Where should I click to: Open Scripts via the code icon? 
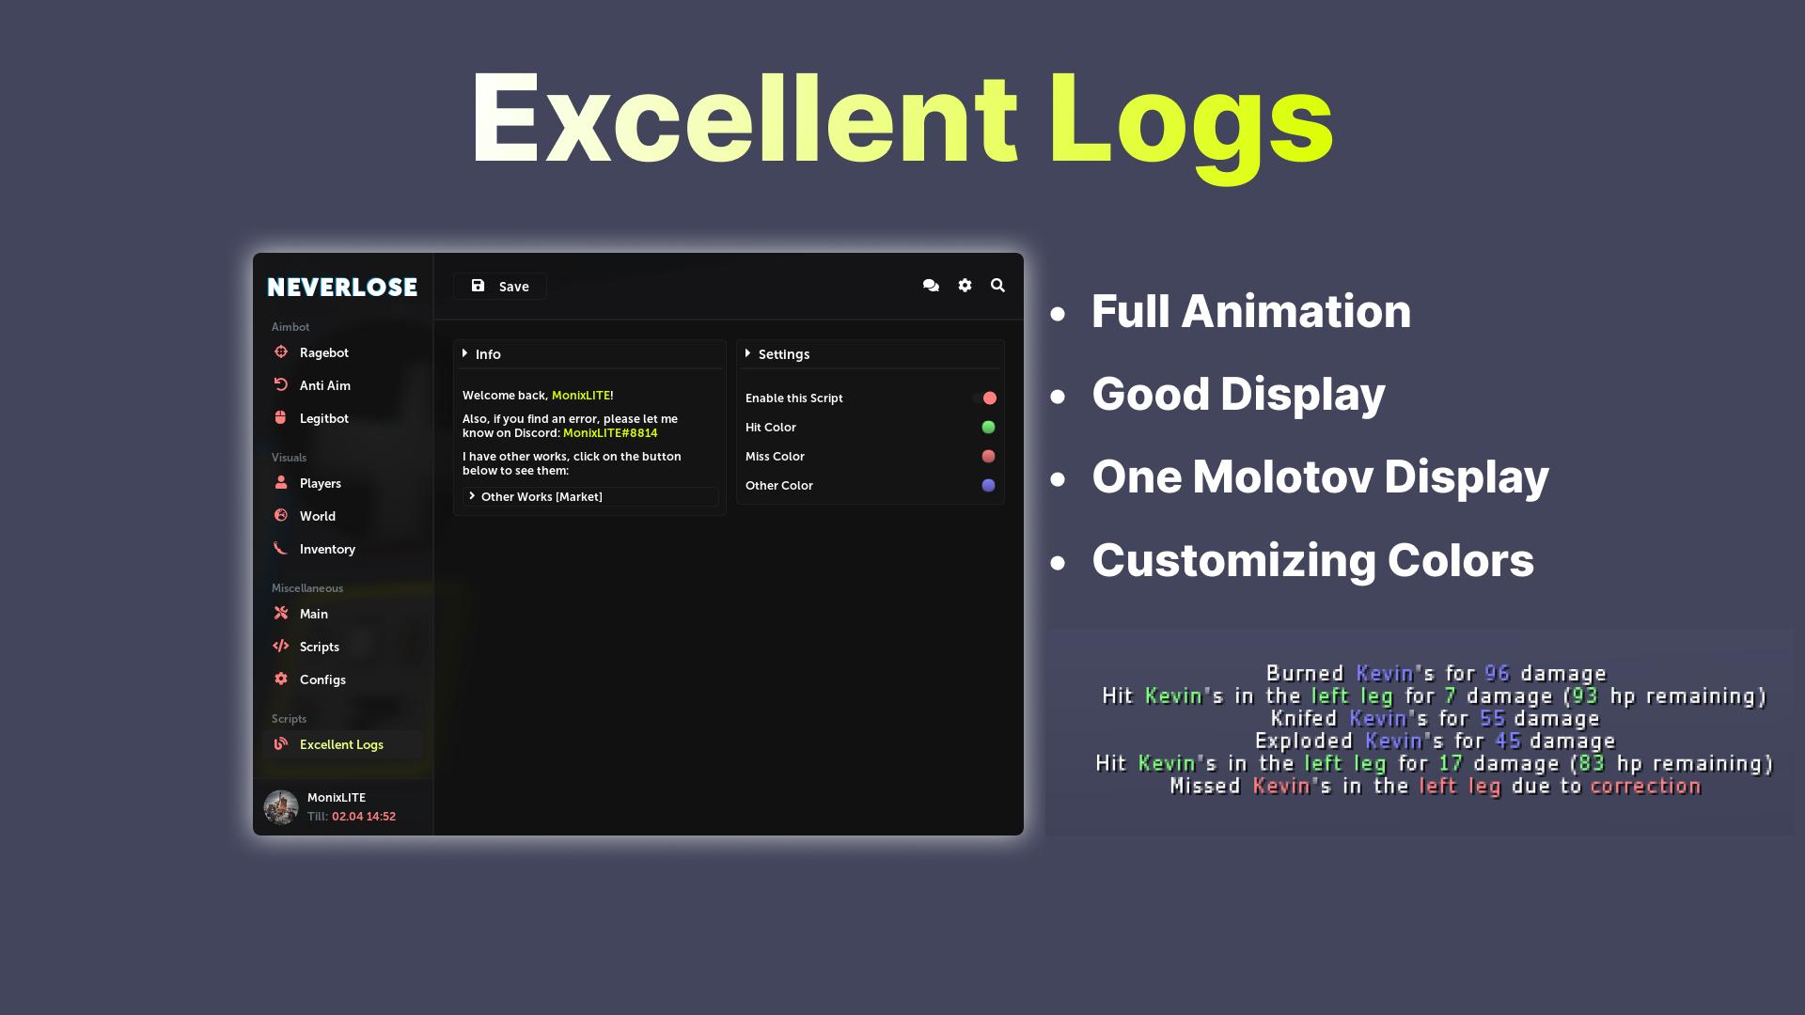(x=281, y=647)
